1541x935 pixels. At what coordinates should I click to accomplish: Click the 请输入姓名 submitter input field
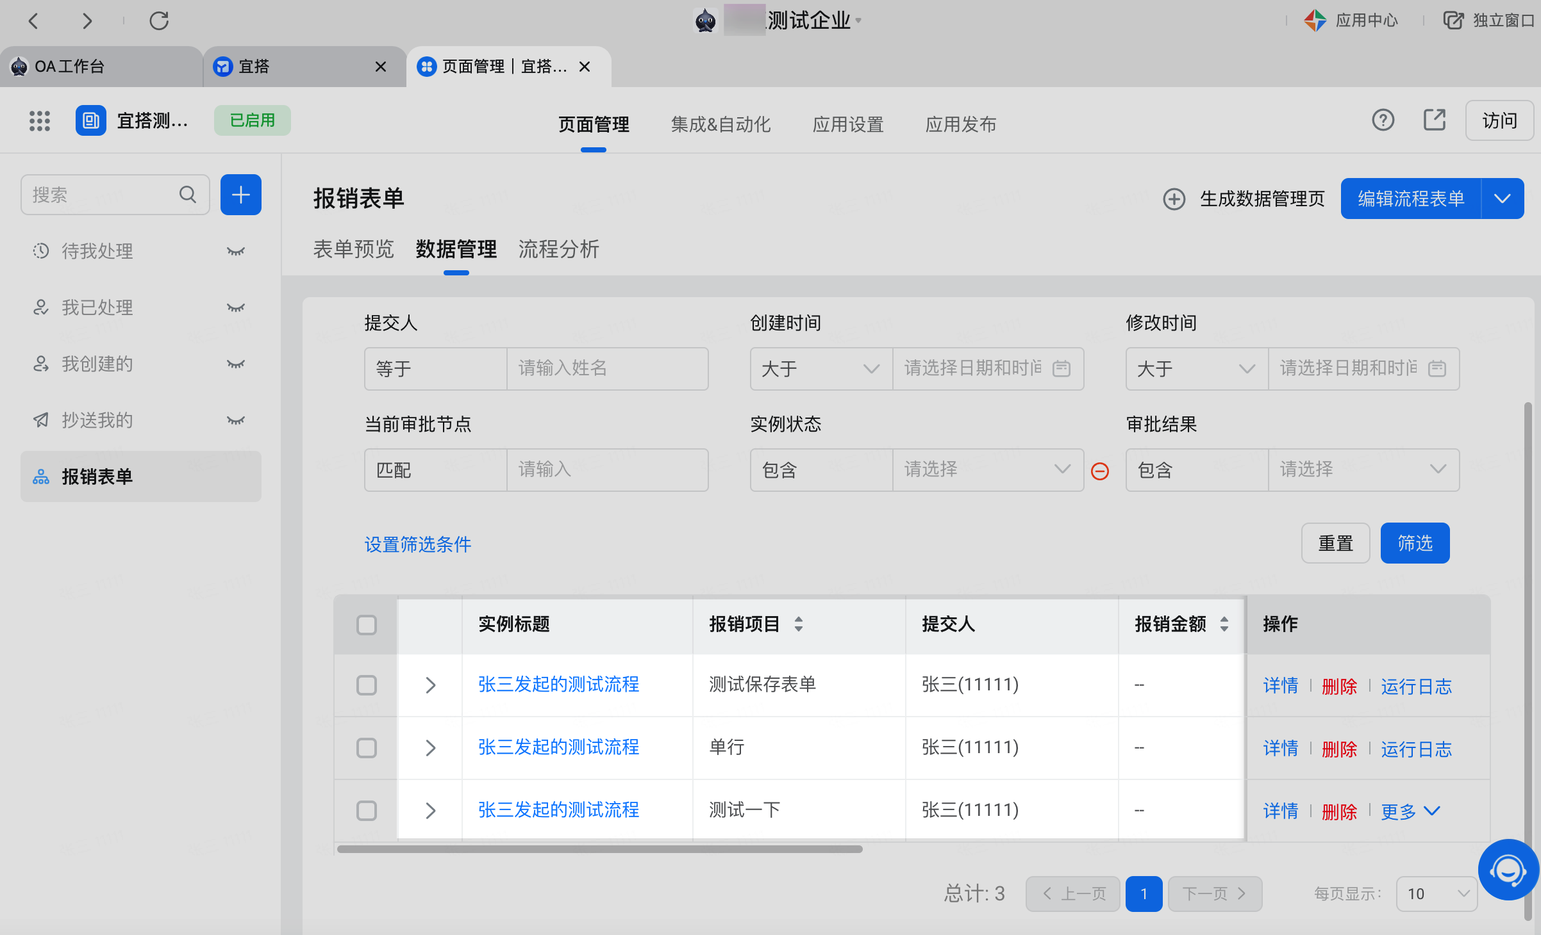click(608, 369)
